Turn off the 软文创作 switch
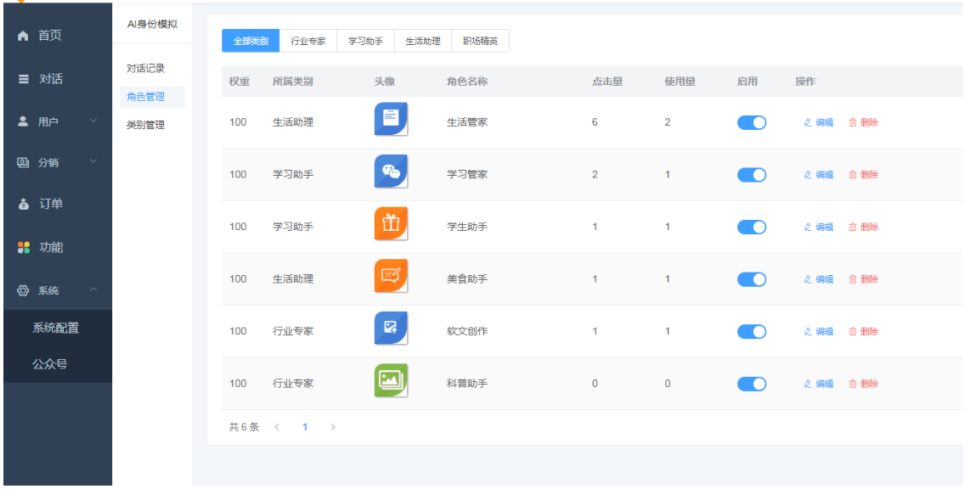970x489 pixels. pos(752,331)
